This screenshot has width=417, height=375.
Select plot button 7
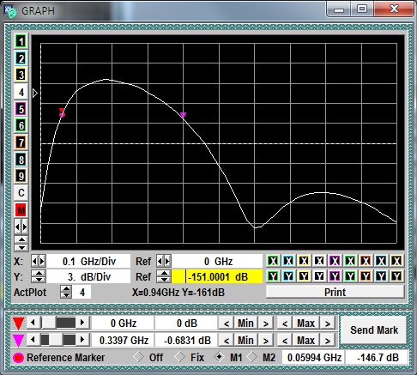pyautogui.click(x=21, y=142)
